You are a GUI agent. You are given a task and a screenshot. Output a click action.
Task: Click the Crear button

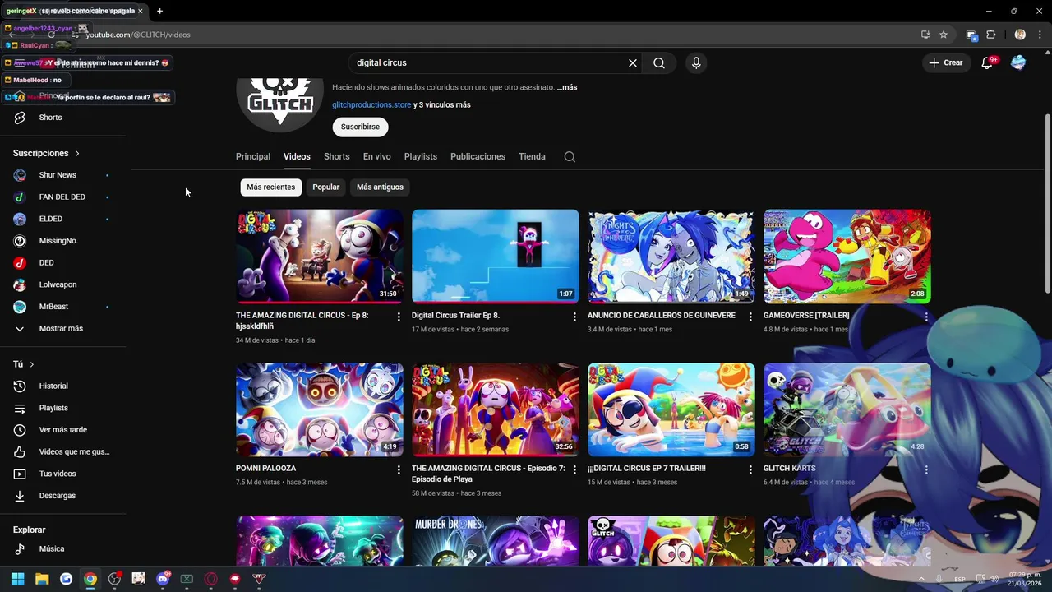(945, 62)
